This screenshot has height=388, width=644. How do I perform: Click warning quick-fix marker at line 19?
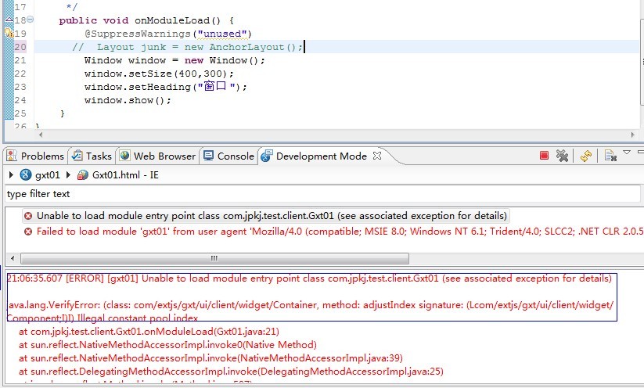[9, 33]
